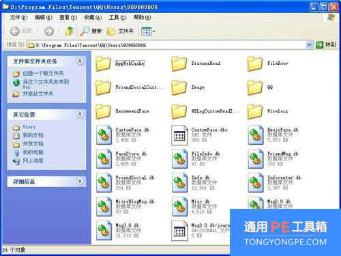Open the DiscussHead folder icon
Image resolution: width=341 pixels, height=256 pixels.
click(x=179, y=63)
